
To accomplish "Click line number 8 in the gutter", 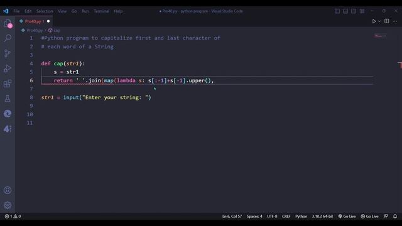I will point(31,97).
